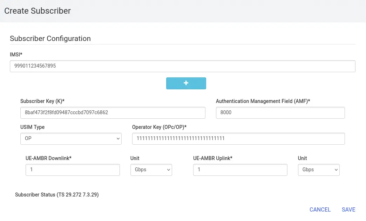
Task: Select the Authentication Management Field input
Action: [280, 113]
